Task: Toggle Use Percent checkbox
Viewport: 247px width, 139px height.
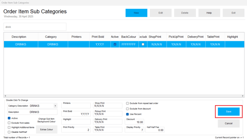Action: click(x=127, y=114)
